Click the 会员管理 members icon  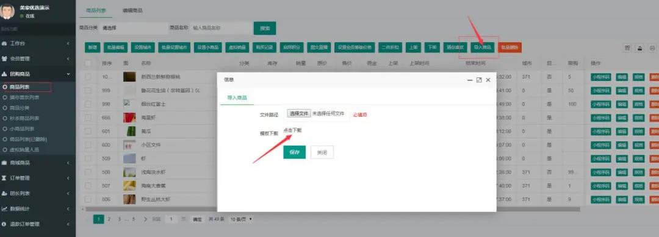[5, 58]
